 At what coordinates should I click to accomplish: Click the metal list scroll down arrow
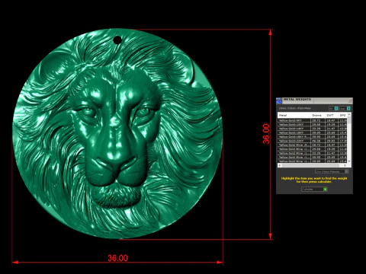tap(349, 161)
